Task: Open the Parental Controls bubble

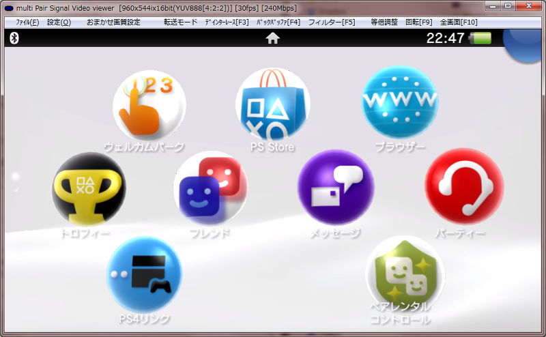Action: tap(405, 274)
